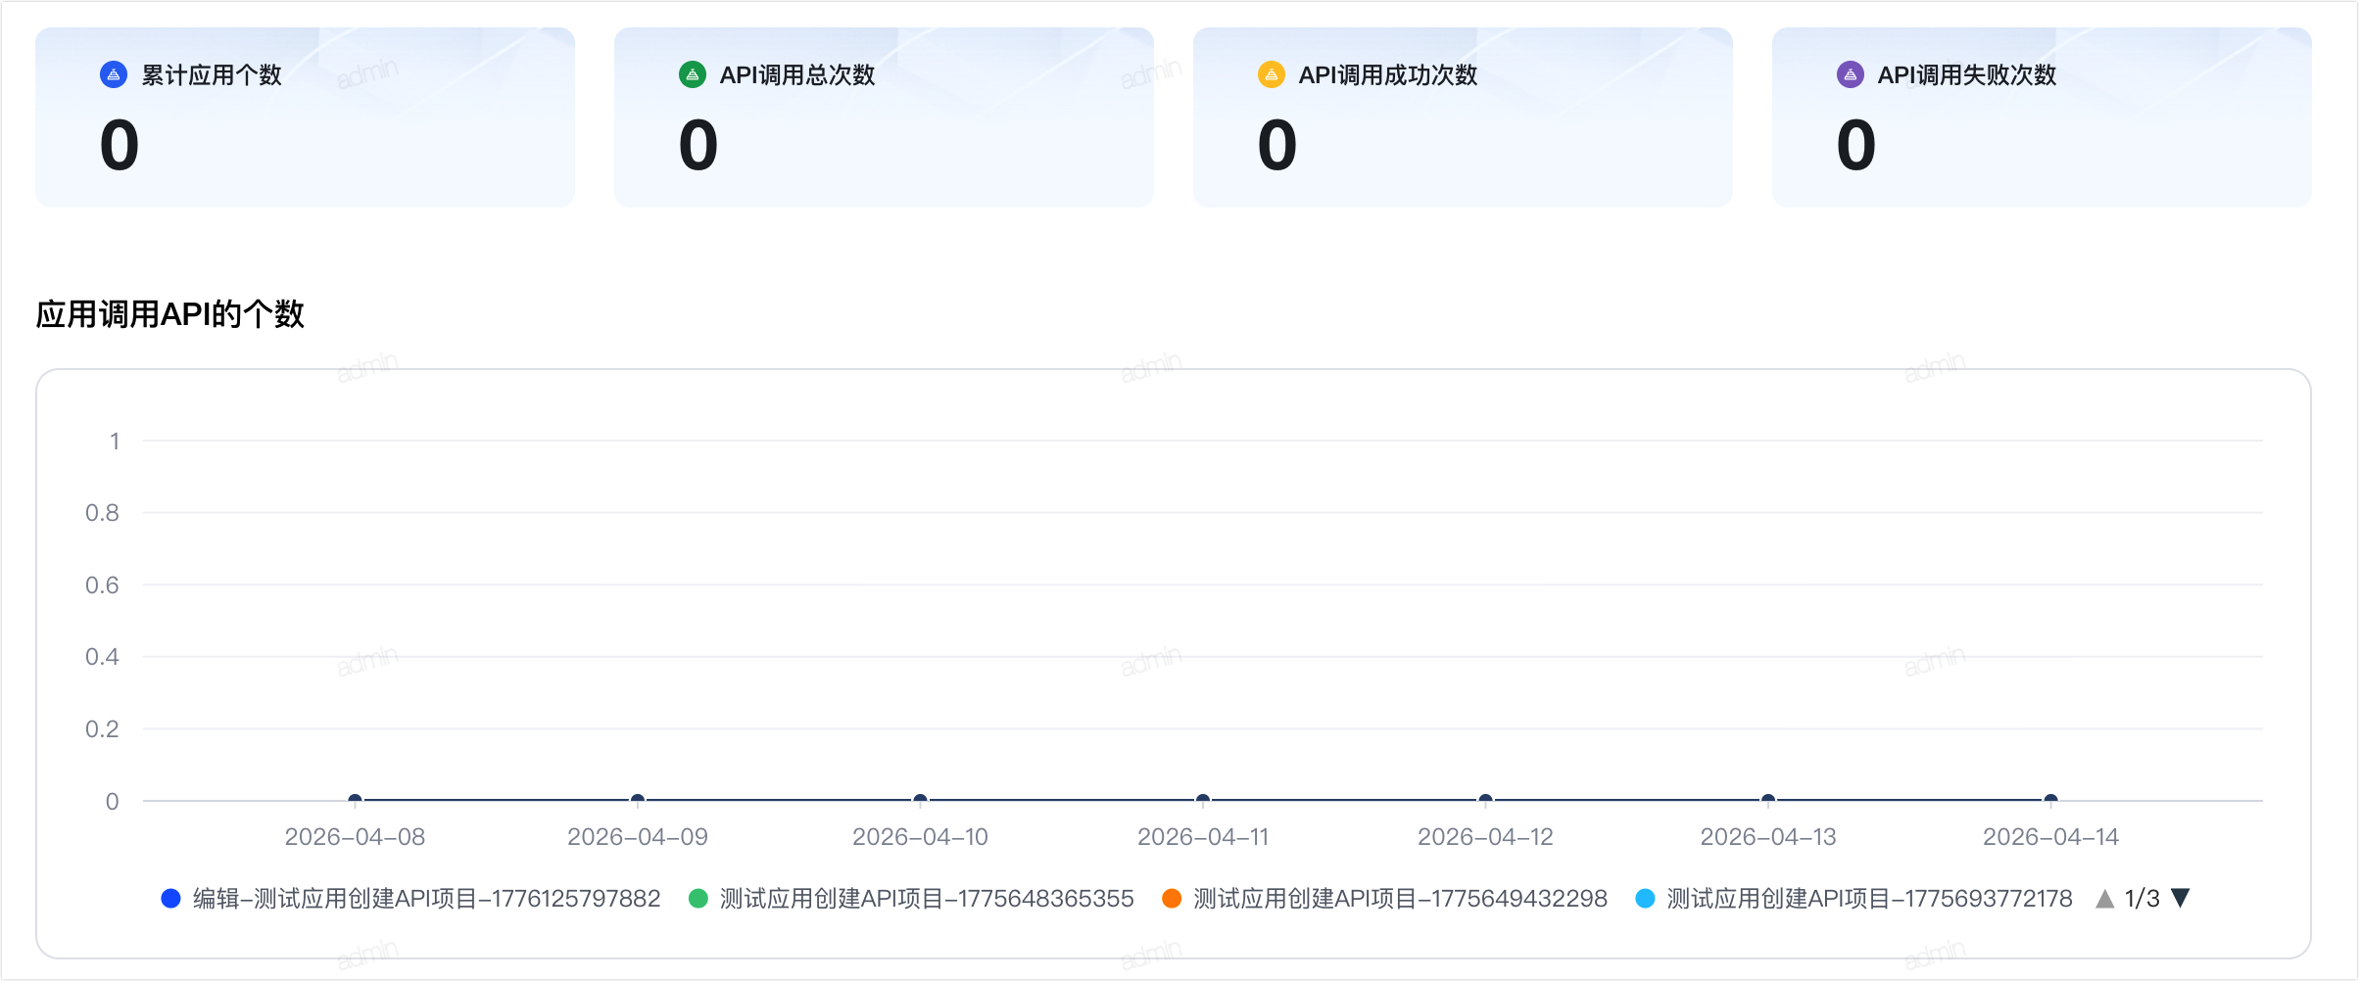Click the data point at 2026-04-14
This screenshot has width=2359, height=981.
[x=2050, y=800]
